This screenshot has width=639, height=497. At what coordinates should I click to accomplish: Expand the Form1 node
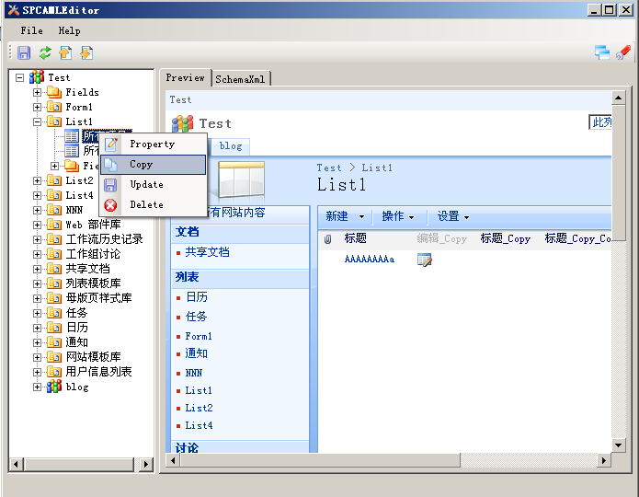[37, 107]
